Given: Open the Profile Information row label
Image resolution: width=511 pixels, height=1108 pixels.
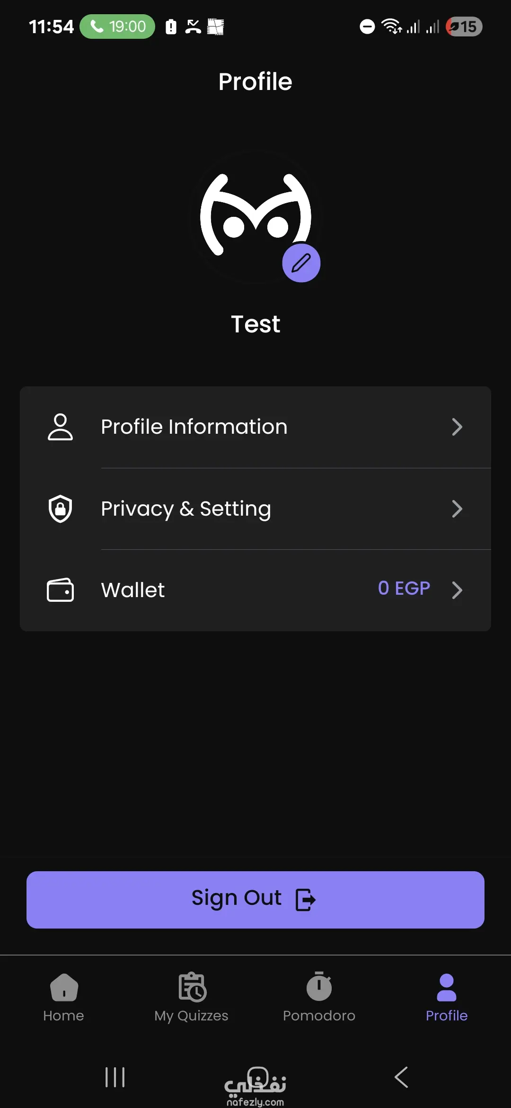Looking at the screenshot, I should point(194,427).
